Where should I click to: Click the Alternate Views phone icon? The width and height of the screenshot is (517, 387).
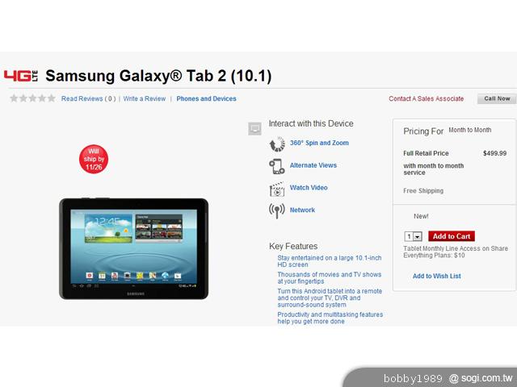(x=276, y=166)
